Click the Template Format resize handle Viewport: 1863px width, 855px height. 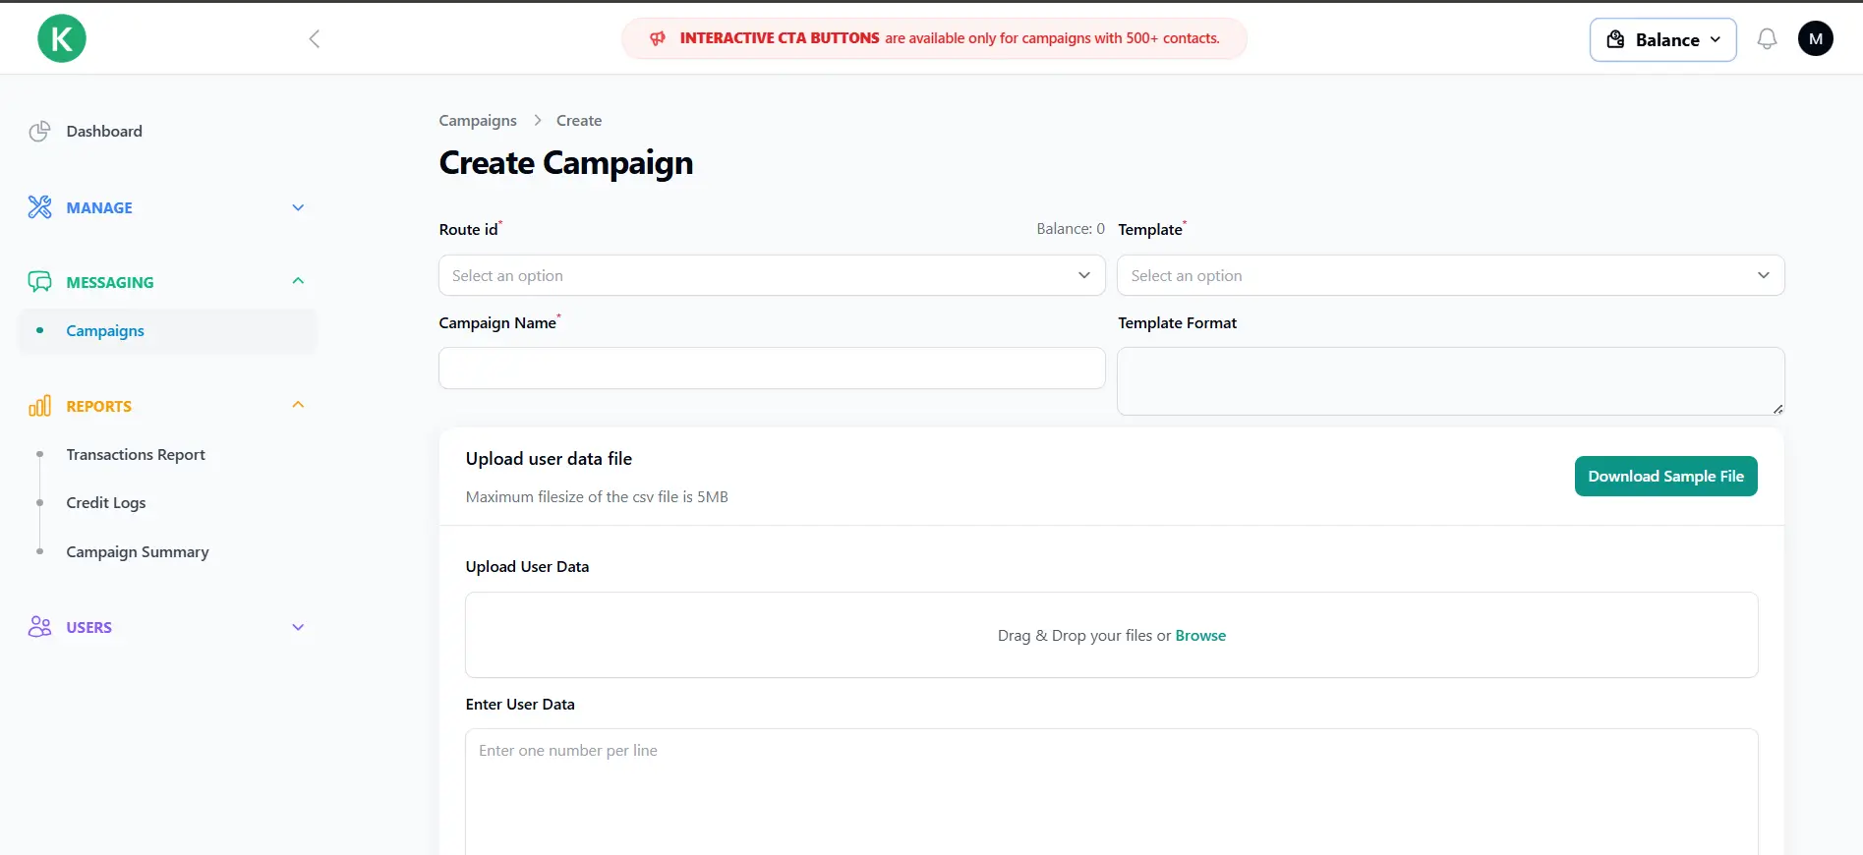click(x=1777, y=409)
